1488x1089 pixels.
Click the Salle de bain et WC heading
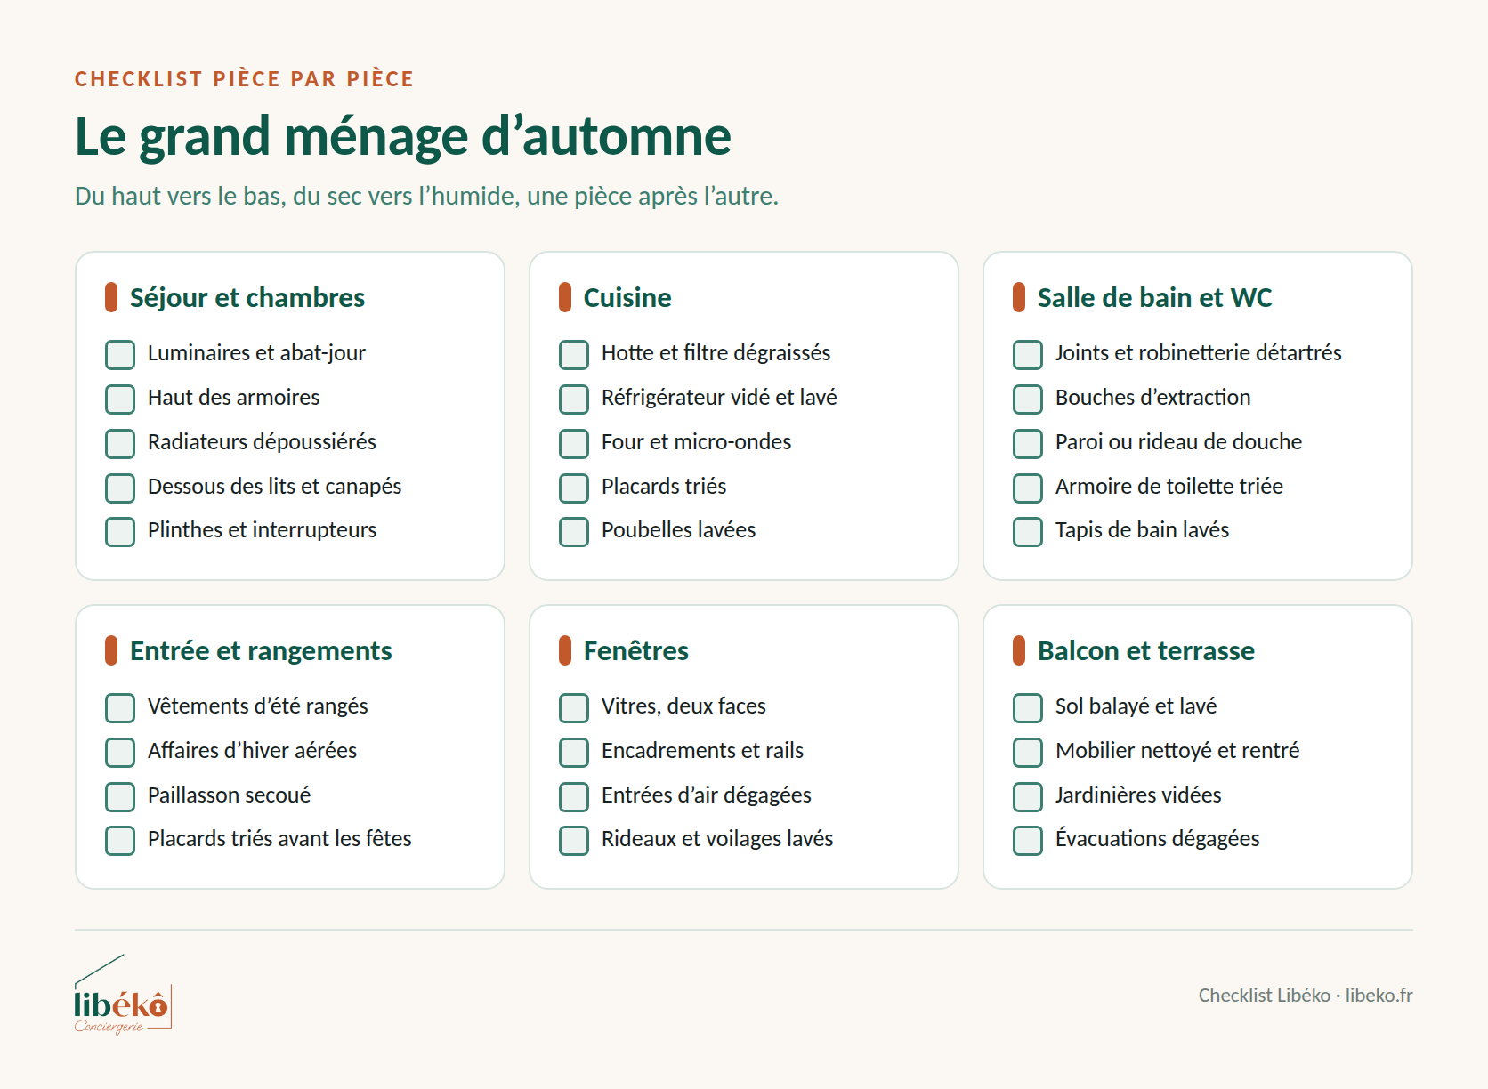[x=1154, y=297]
